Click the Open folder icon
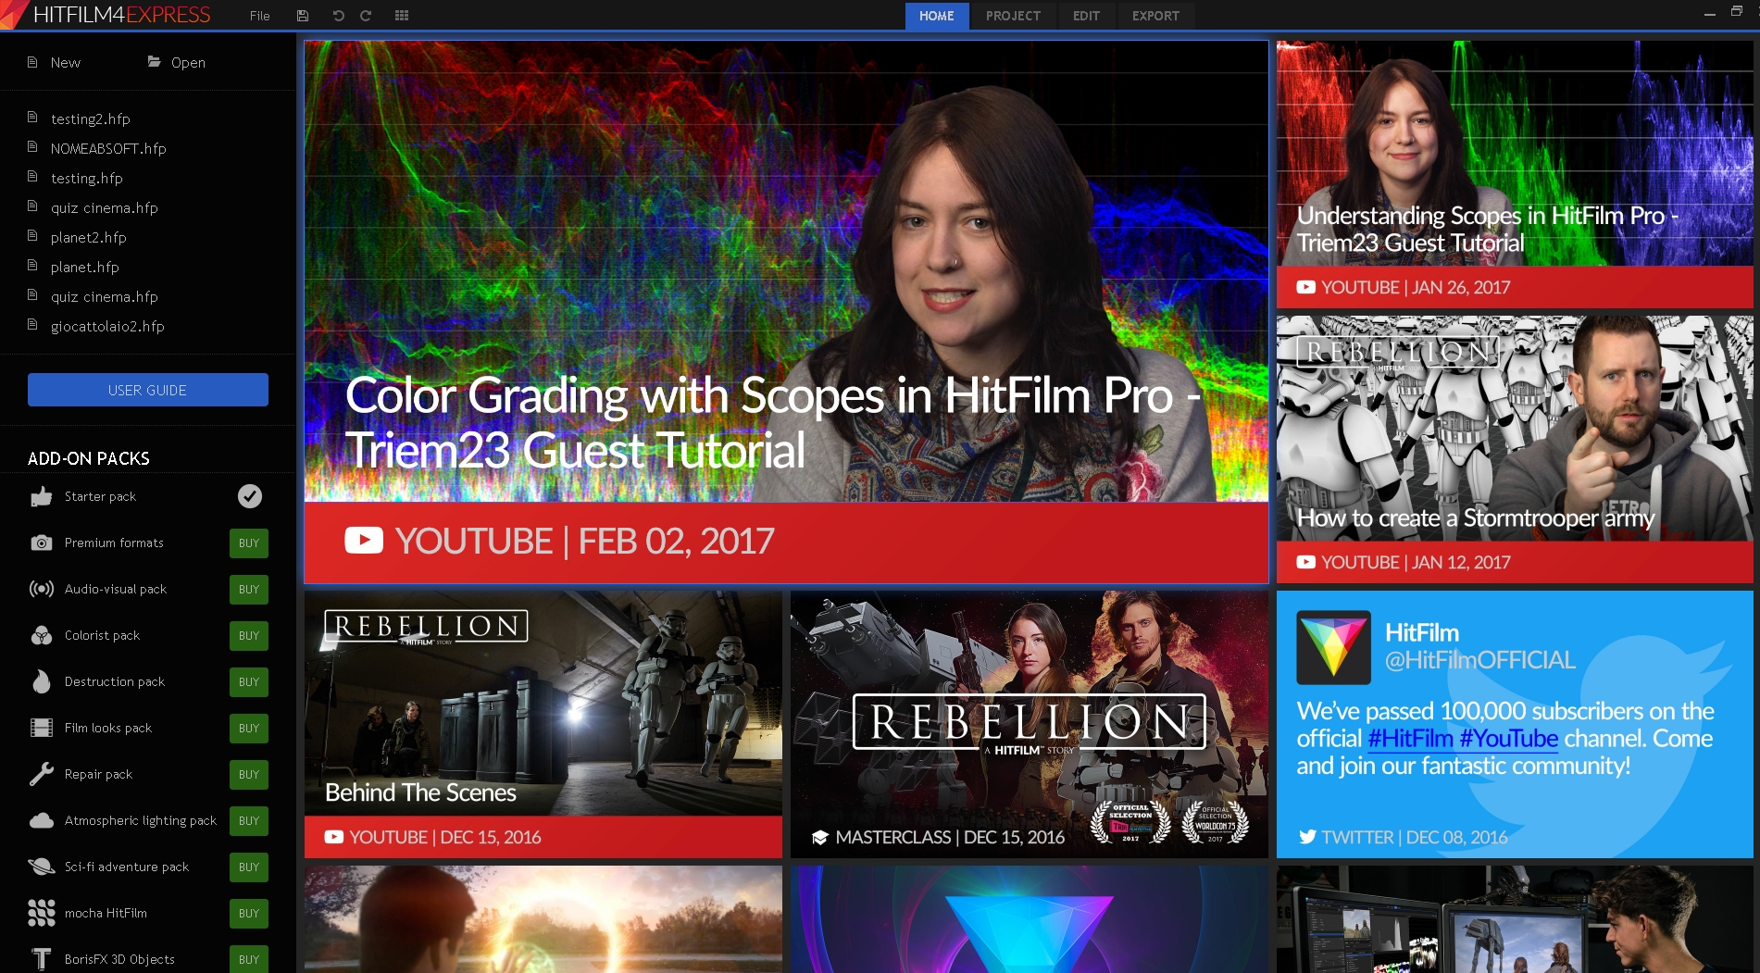 (x=155, y=62)
